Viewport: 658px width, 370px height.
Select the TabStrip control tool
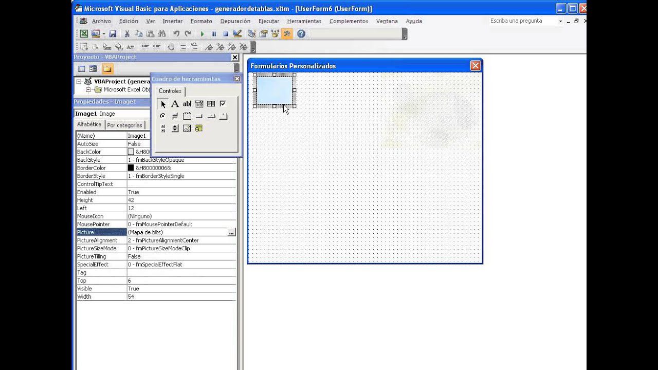(211, 116)
